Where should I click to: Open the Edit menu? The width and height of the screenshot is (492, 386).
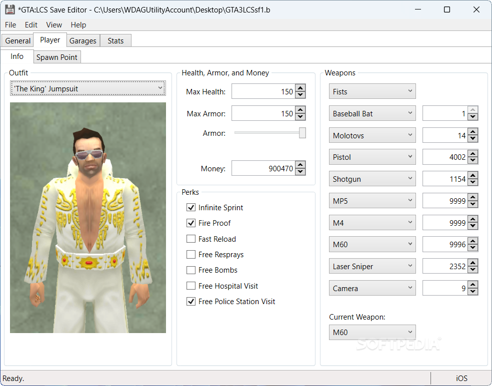coord(31,25)
